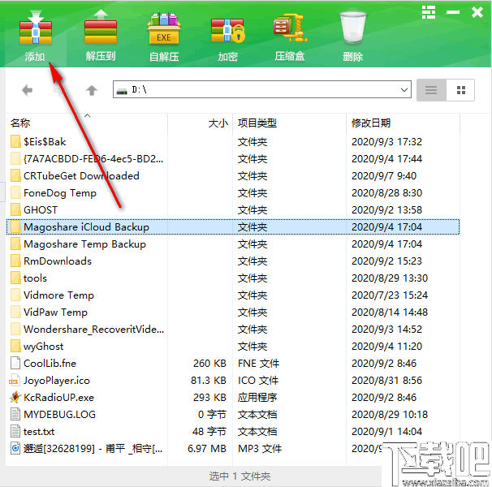
Task: Click the 解压到 (Extract to) icon
Action: (101, 27)
